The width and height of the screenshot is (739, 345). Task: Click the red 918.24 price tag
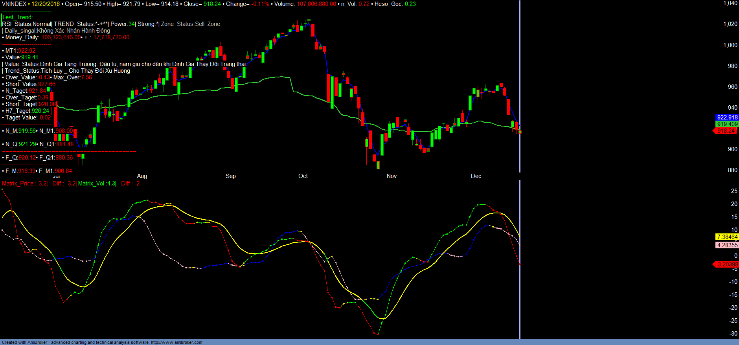point(726,131)
